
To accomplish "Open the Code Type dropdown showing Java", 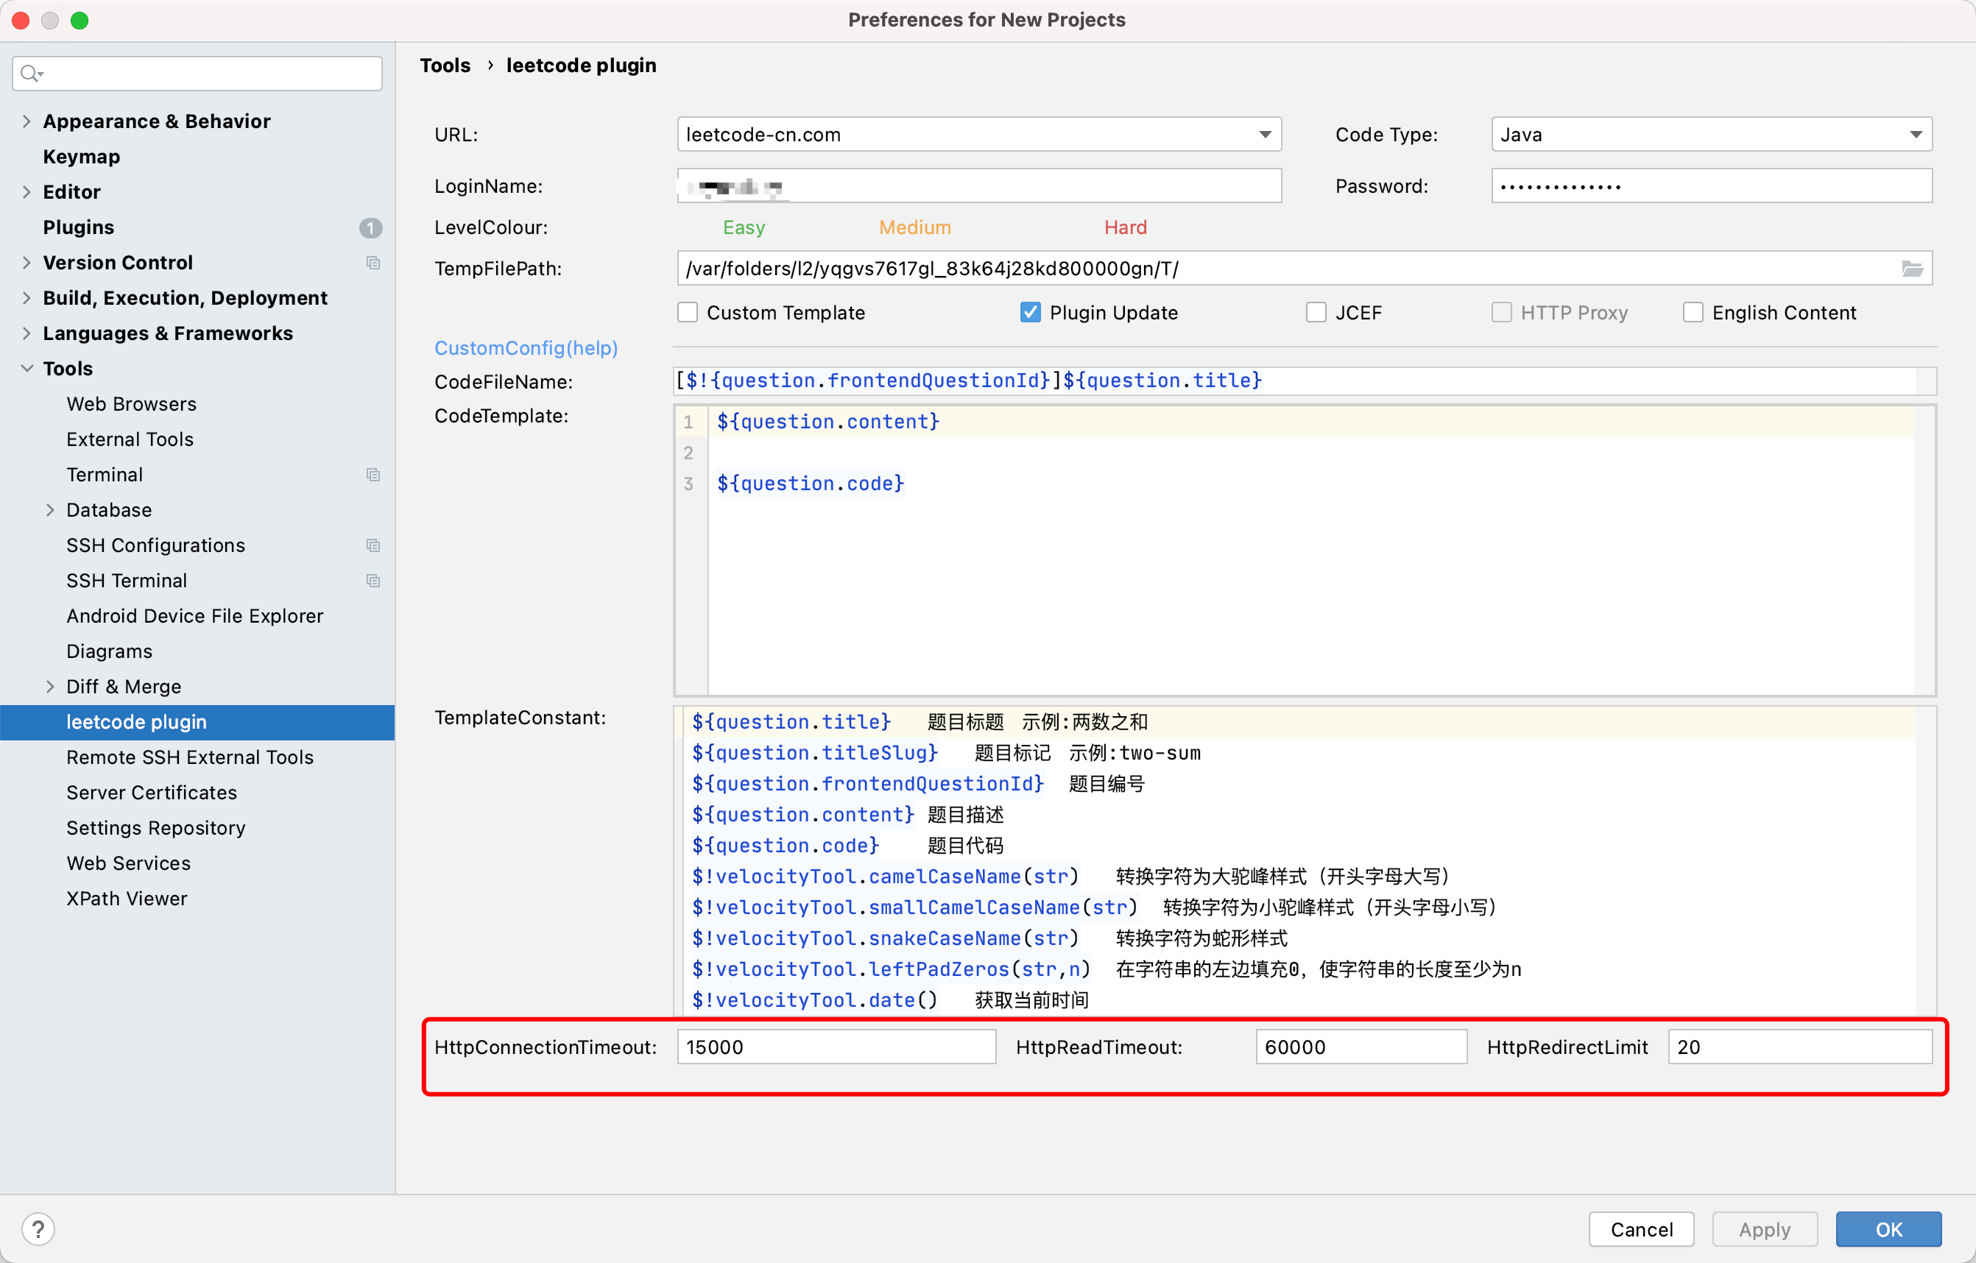I will click(x=1712, y=135).
